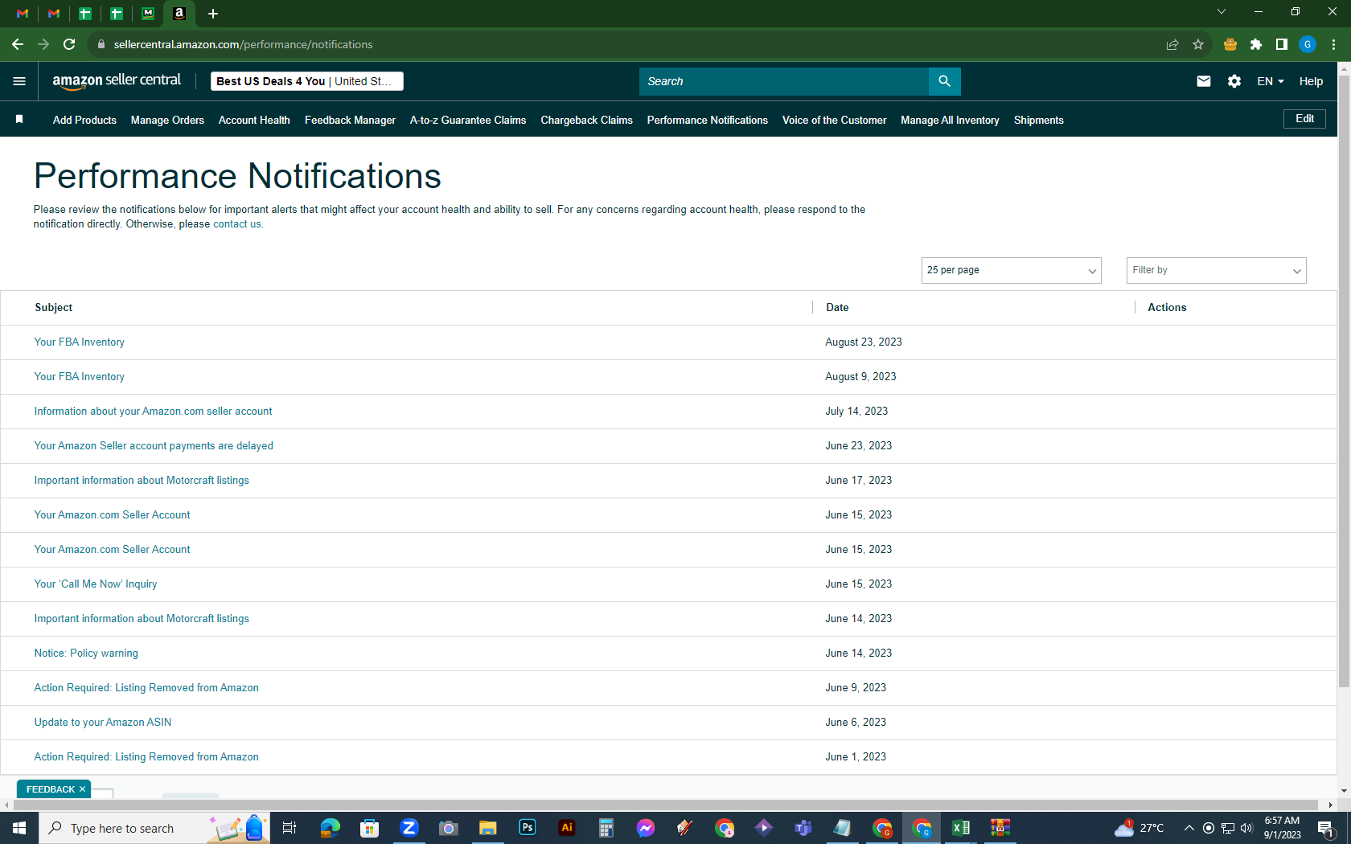Open Chrome profile avatar G
The width and height of the screenshot is (1351, 844).
point(1308,44)
